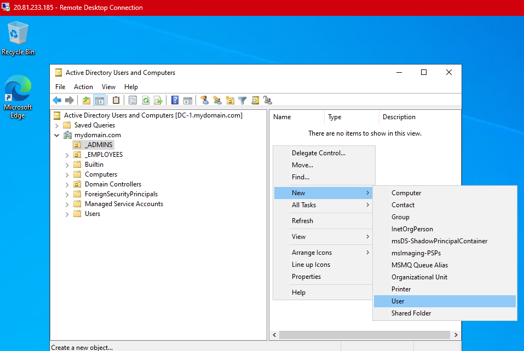Click the Active Directory window title icon
The width and height of the screenshot is (524, 351).
pos(59,72)
